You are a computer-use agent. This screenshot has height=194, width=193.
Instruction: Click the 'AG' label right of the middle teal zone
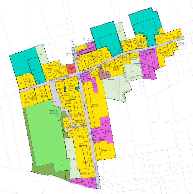120,31
